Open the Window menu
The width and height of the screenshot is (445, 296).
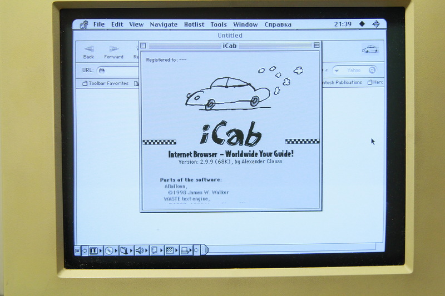(x=245, y=24)
